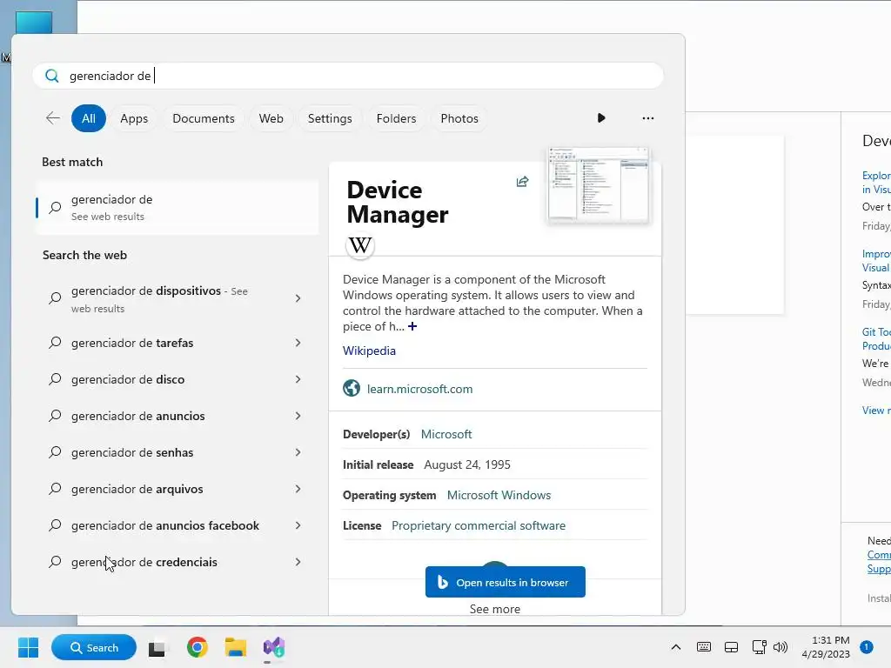Click the Microsoft Windows operating system link

coord(499,495)
